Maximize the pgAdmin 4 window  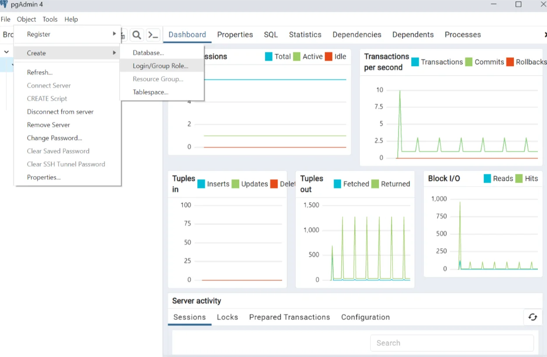pyautogui.click(x=518, y=4)
